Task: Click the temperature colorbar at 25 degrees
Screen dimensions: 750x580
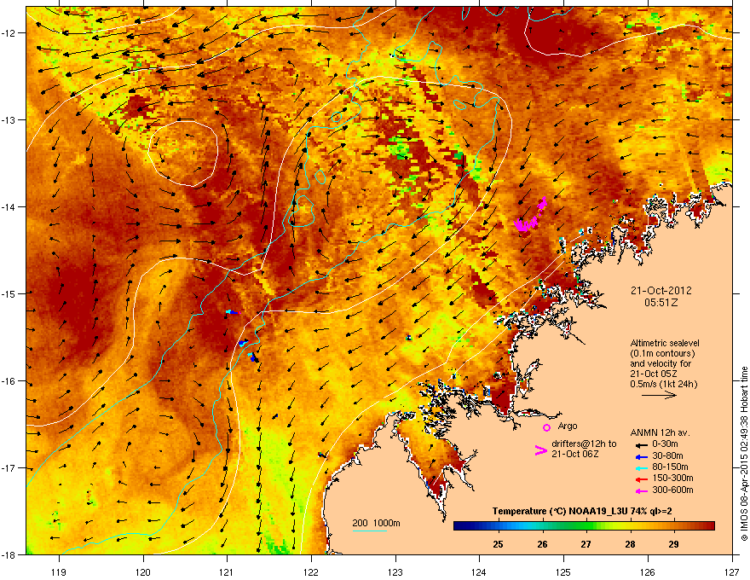Action: (x=498, y=526)
